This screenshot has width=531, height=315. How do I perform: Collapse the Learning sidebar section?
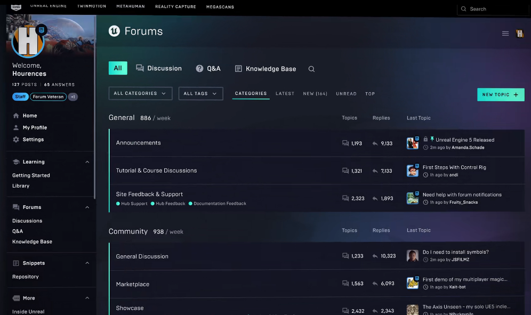tap(87, 162)
